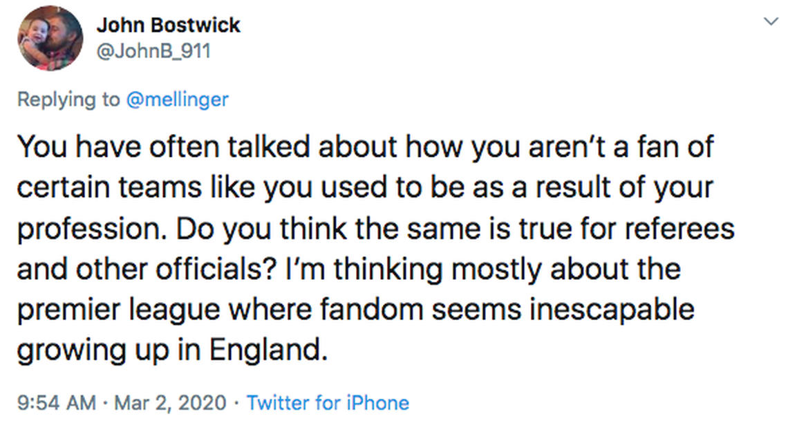Click the 9:54 AM timestamp

pyautogui.click(x=56, y=402)
